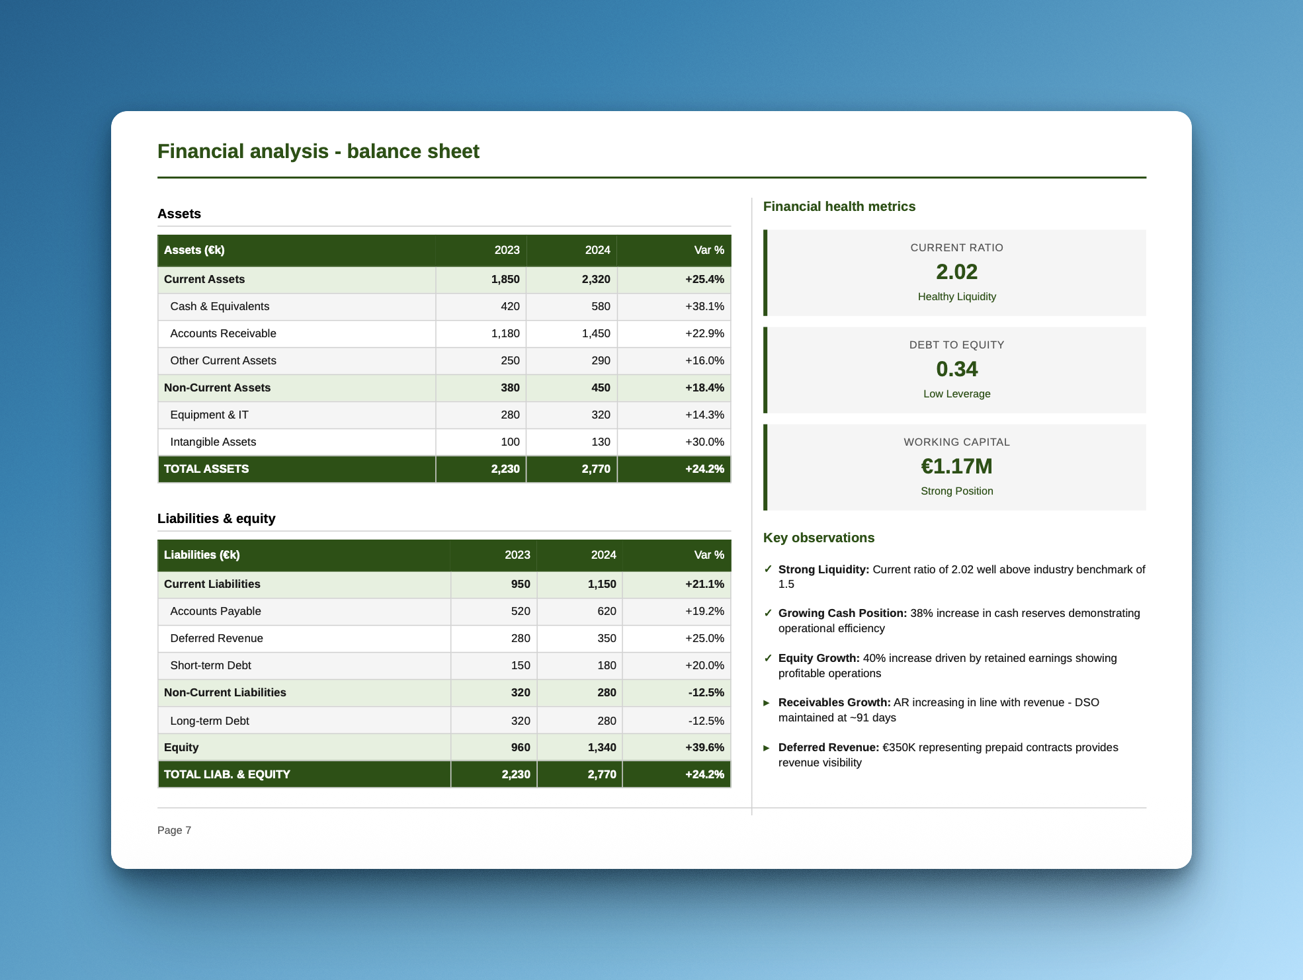Click the checkmark icon beside Equity Growth
Viewport: 1303px width, 980px height.
769,659
